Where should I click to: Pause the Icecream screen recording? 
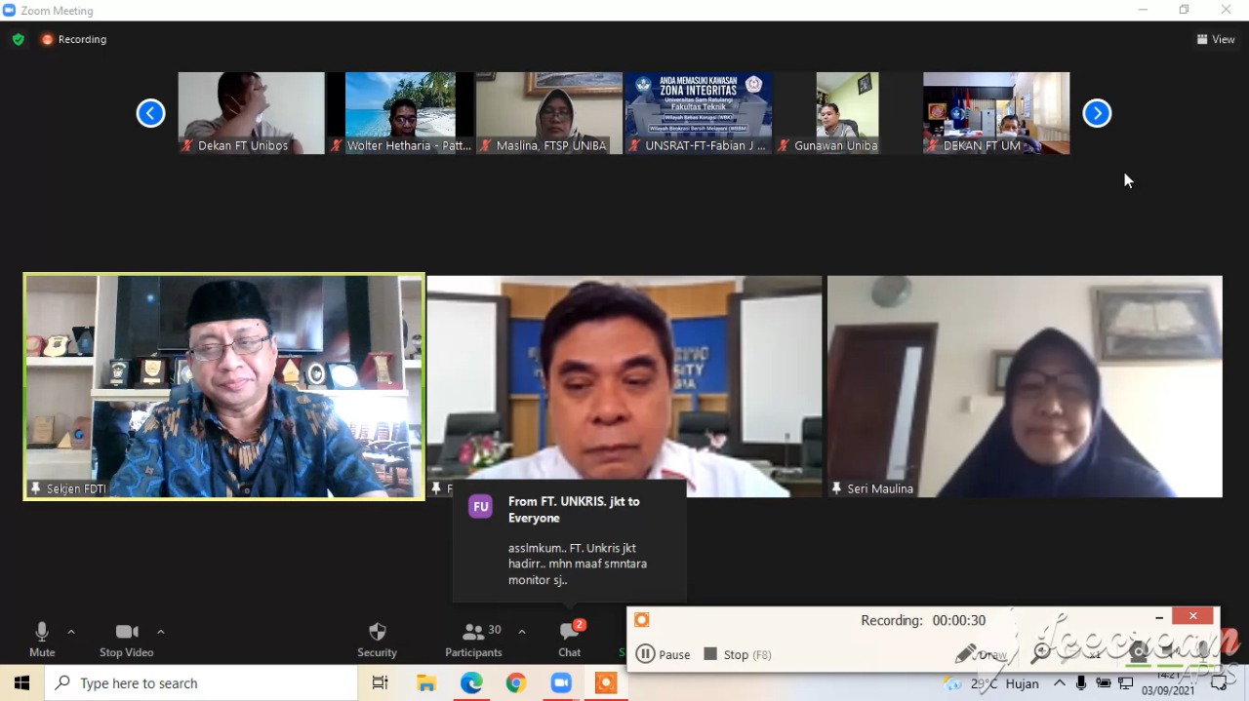[664, 654]
